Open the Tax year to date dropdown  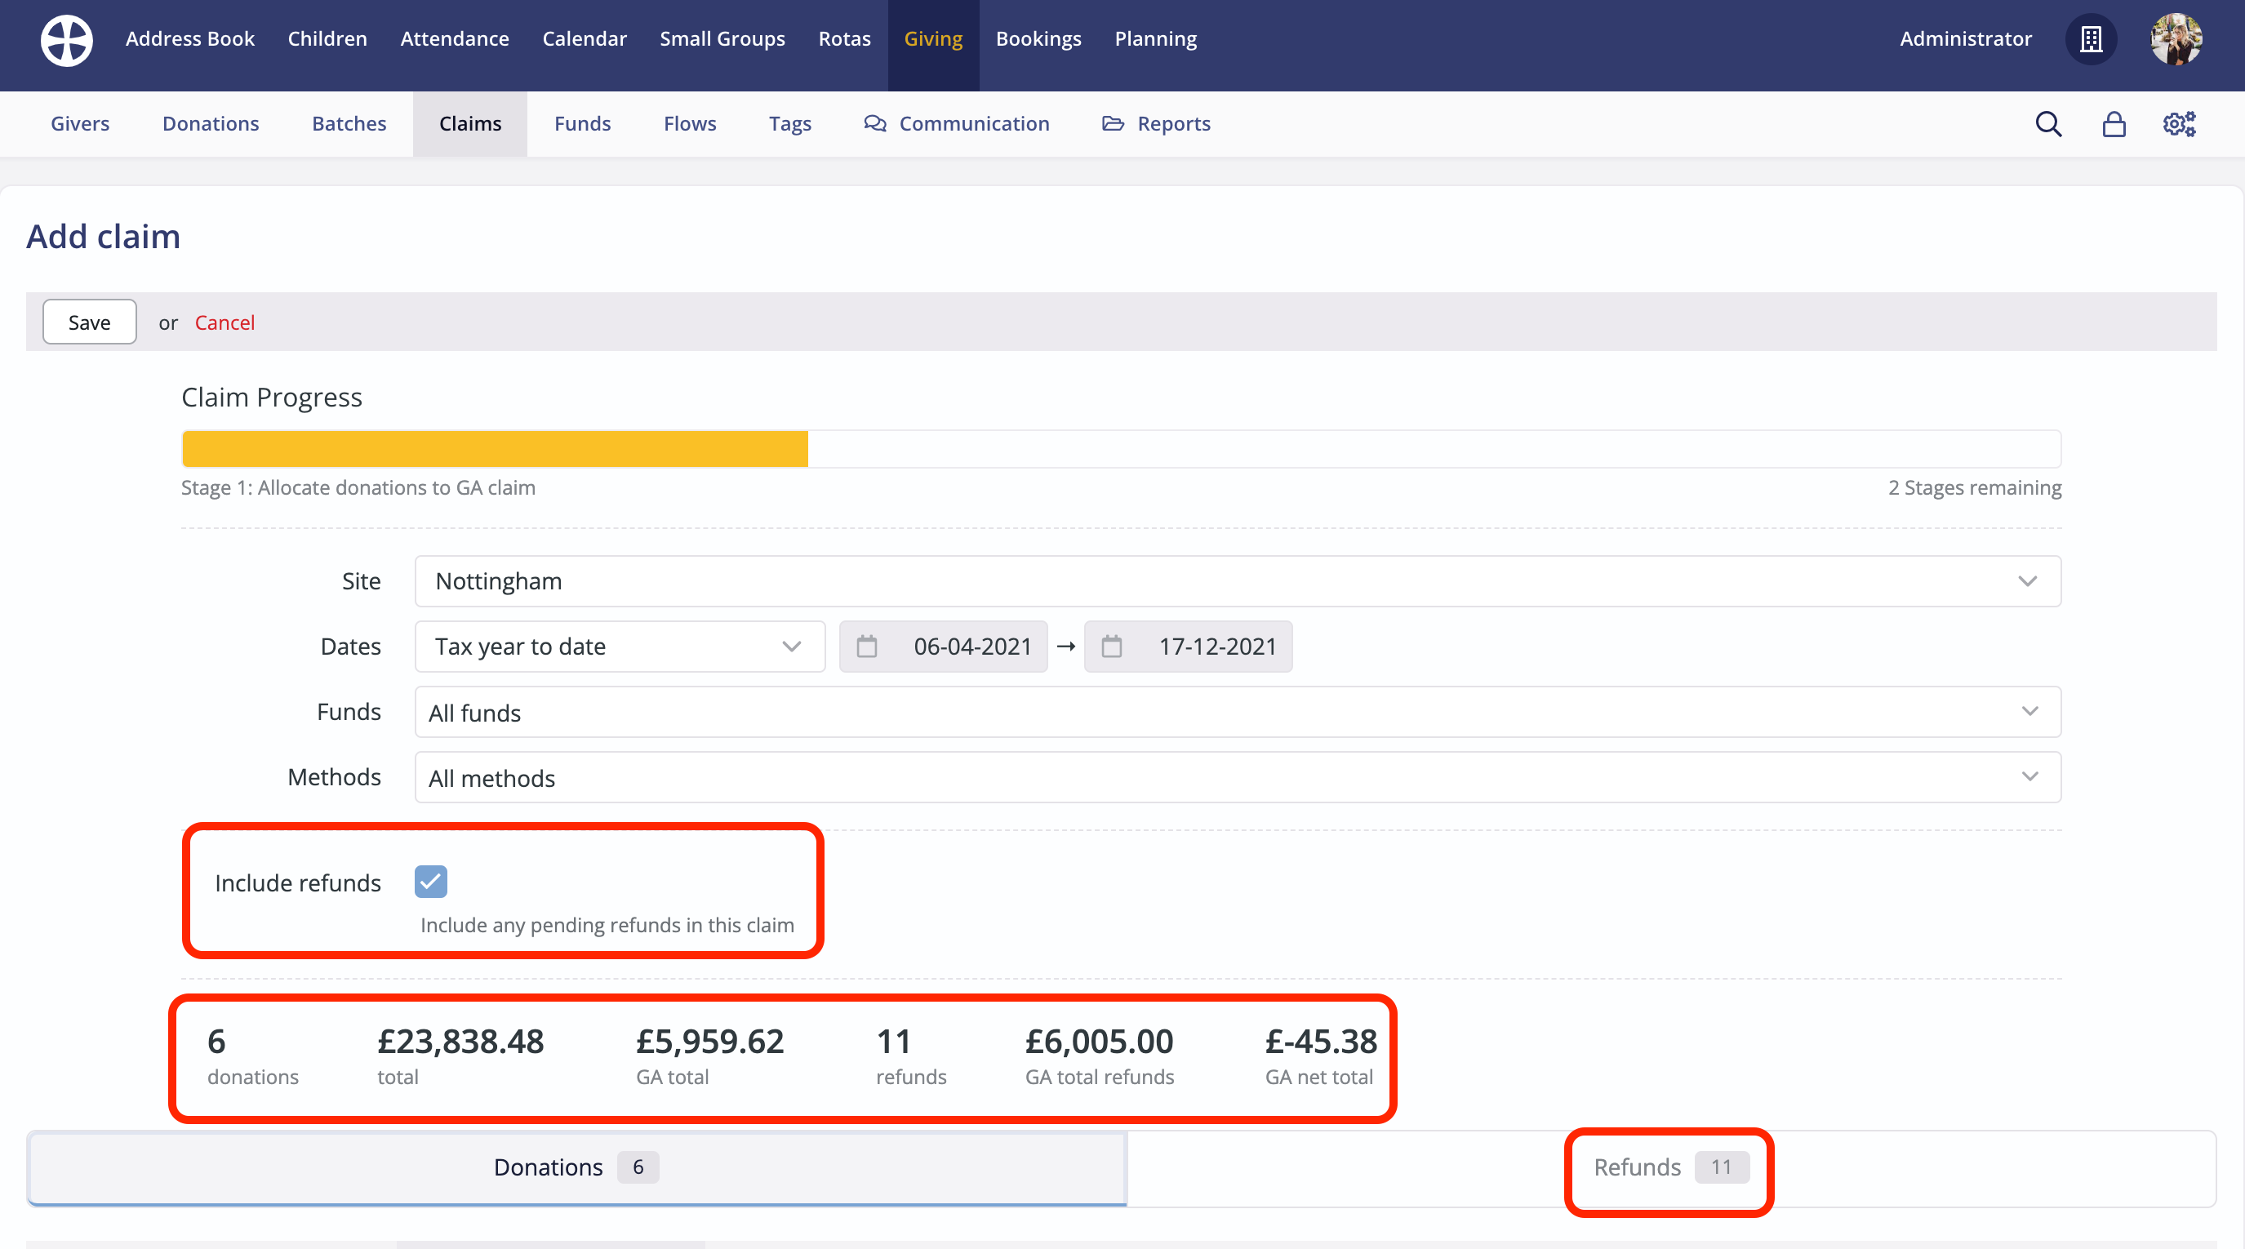click(x=620, y=647)
